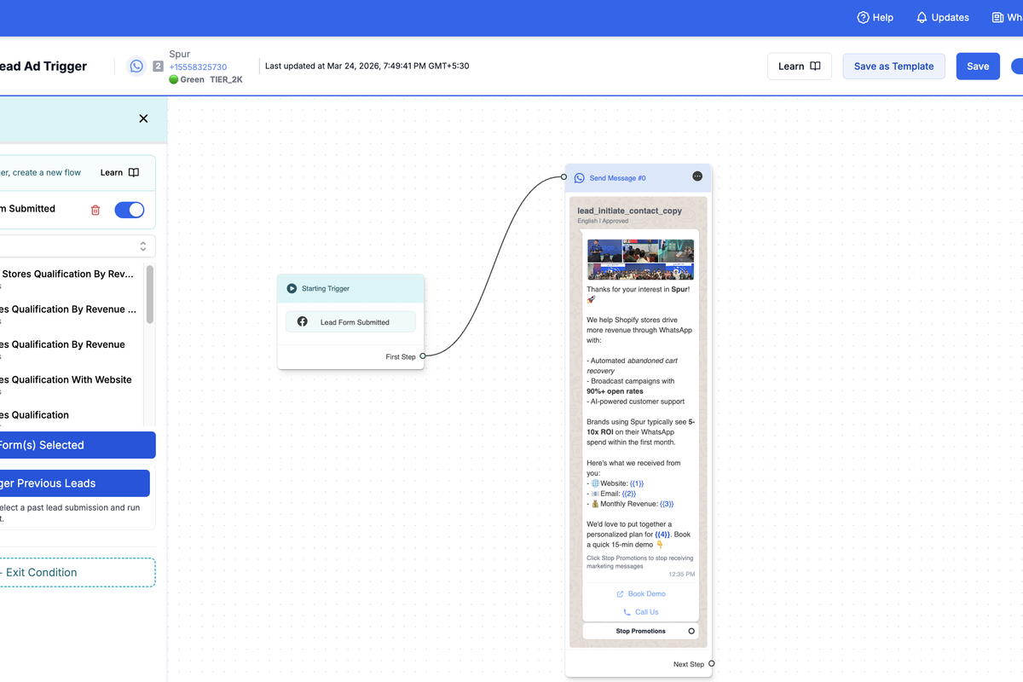Image resolution: width=1023 pixels, height=682 pixels.
Task: Click the {{1}} Website variable
Action: (x=637, y=483)
